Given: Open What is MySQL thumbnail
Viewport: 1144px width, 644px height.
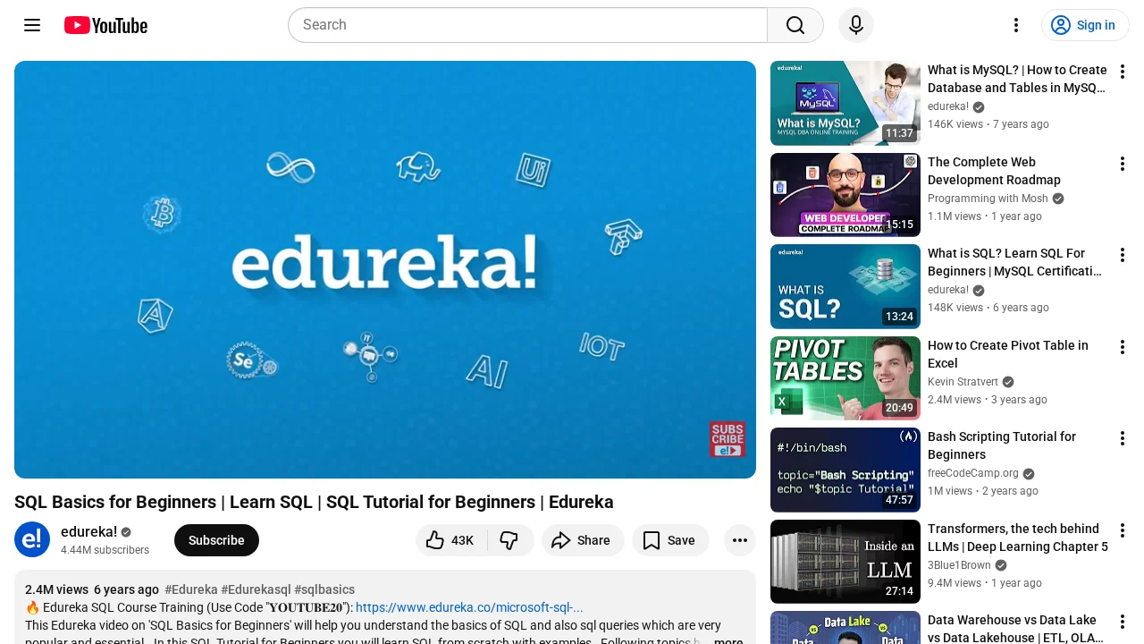Looking at the screenshot, I should [845, 103].
